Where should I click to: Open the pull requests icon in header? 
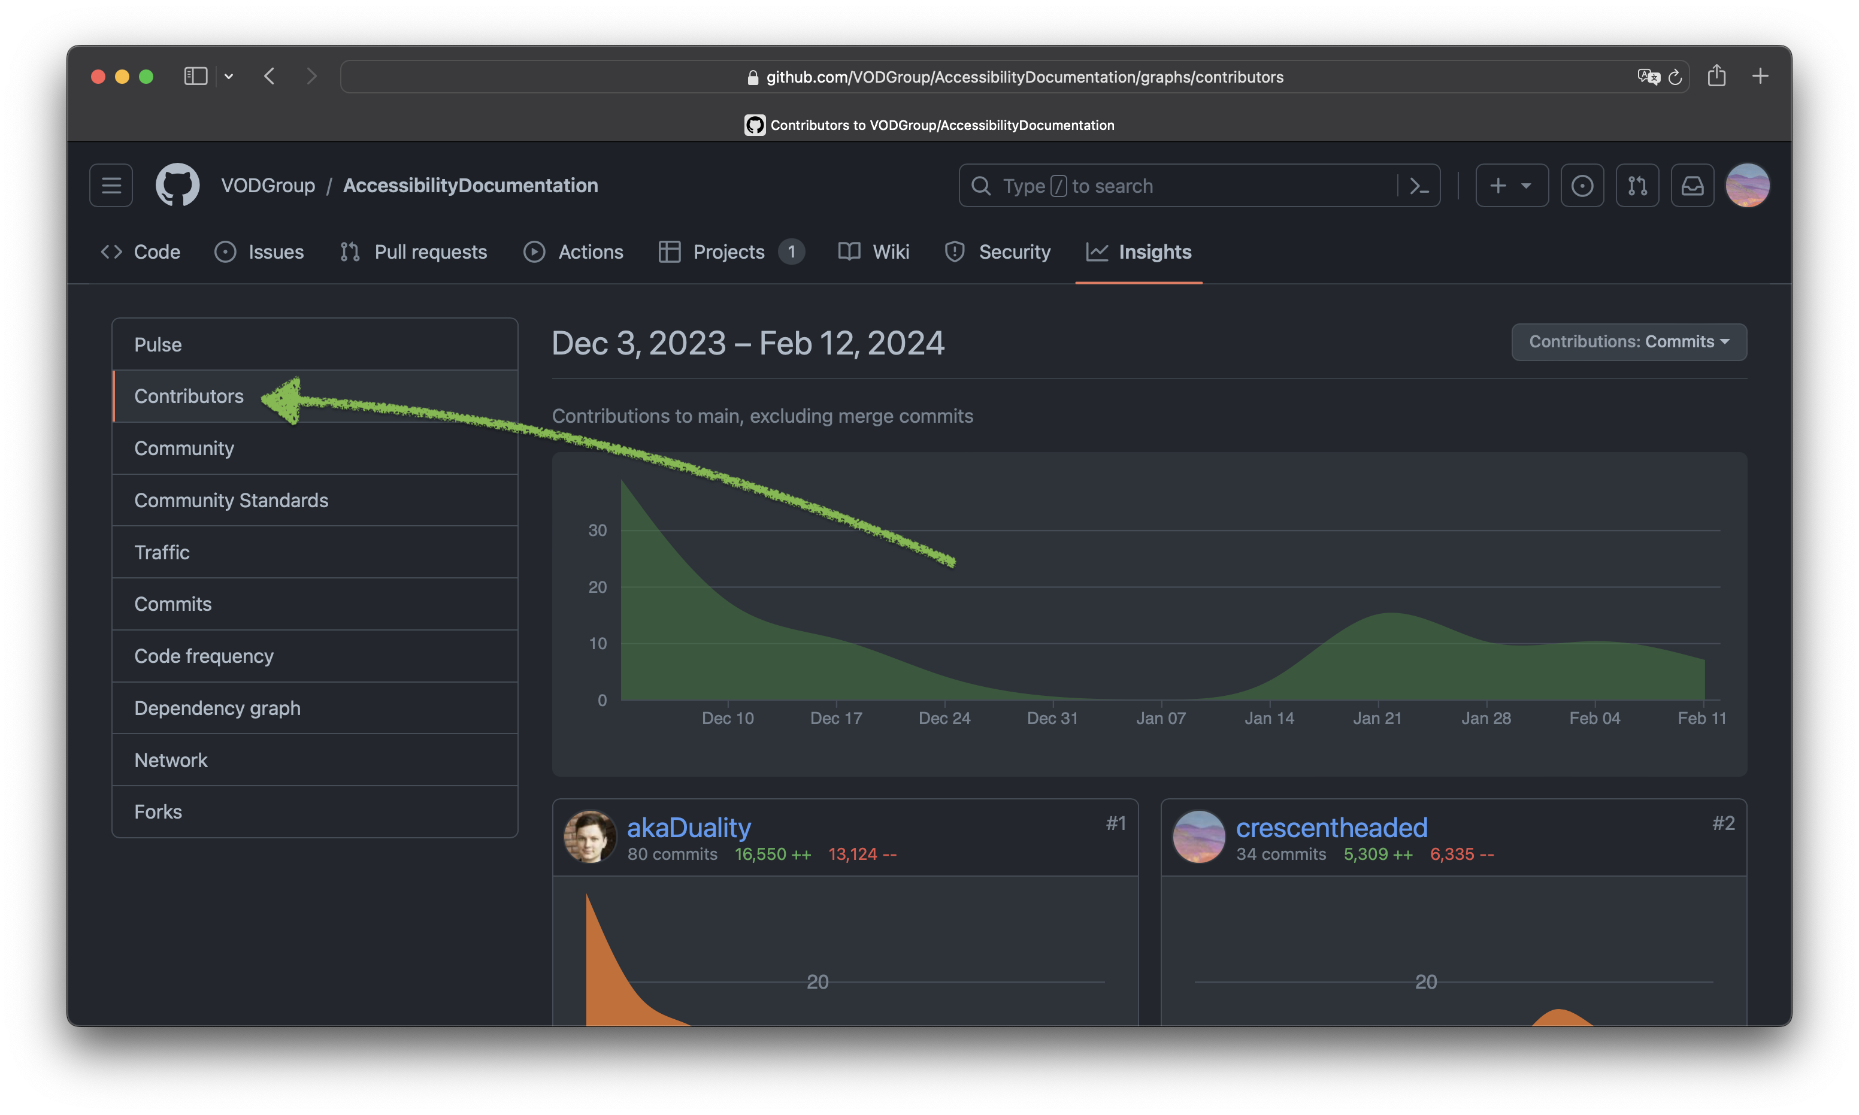tap(1637, 186)
